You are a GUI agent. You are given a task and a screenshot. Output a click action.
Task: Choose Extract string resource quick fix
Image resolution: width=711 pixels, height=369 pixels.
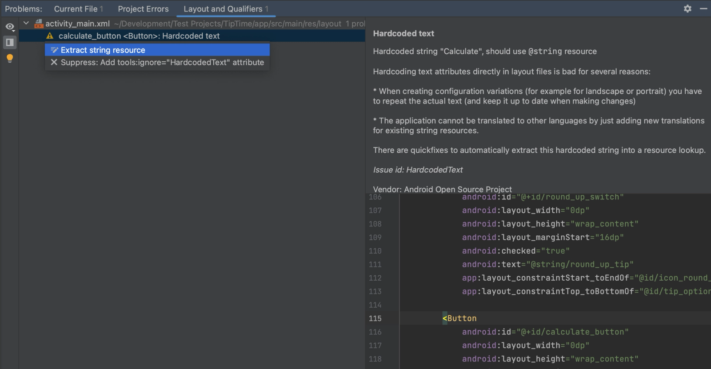point(103,50)
